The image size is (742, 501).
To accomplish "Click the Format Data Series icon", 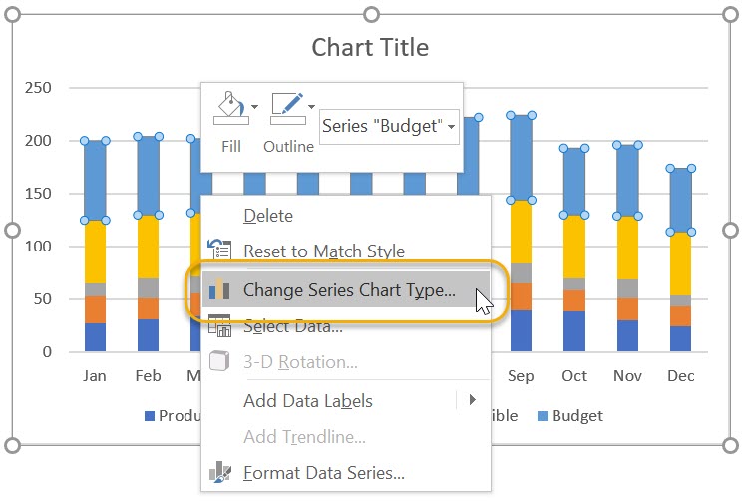I will pyautogui.click(x=220, y=472).
